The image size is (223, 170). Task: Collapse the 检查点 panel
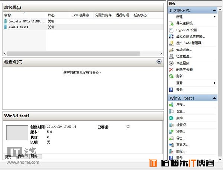pos(159,61)
